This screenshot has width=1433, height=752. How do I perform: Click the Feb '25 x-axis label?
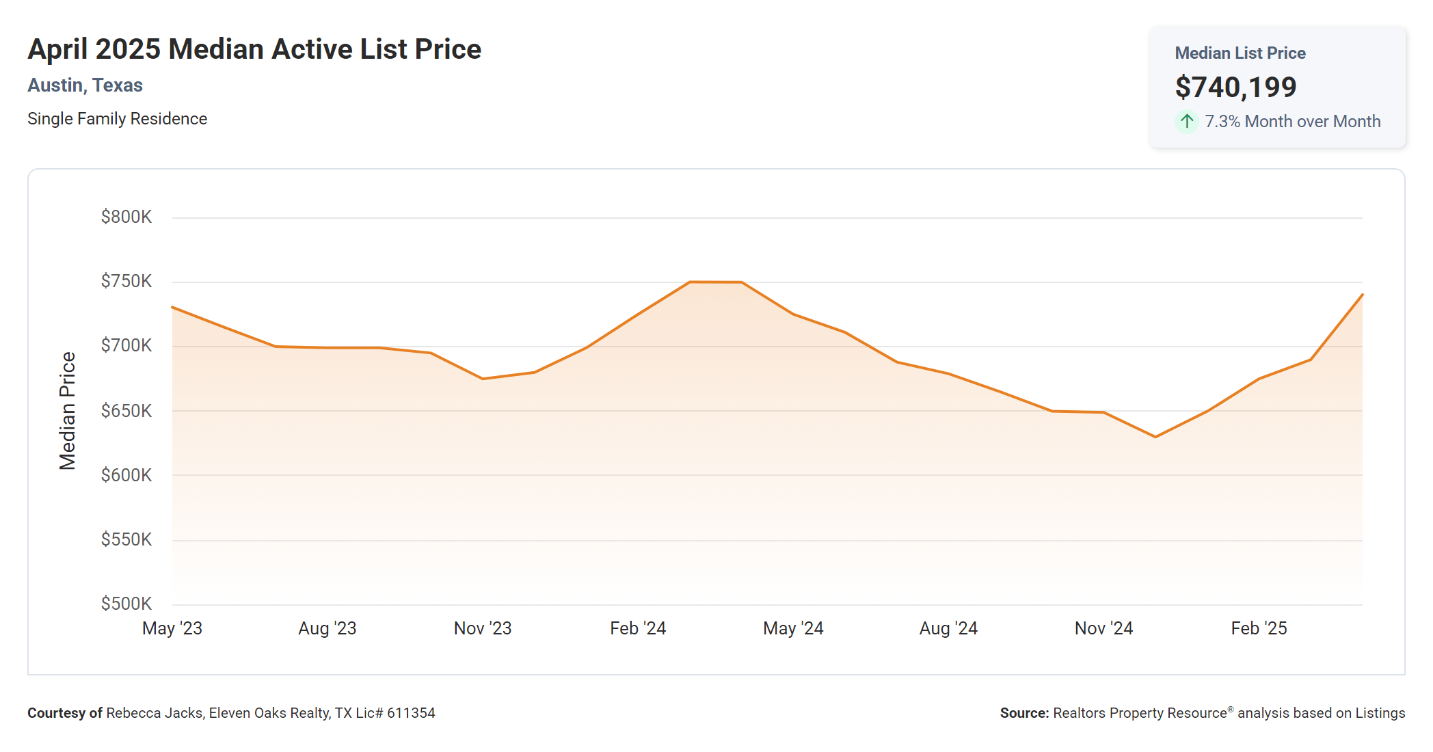pos(1259,628)
